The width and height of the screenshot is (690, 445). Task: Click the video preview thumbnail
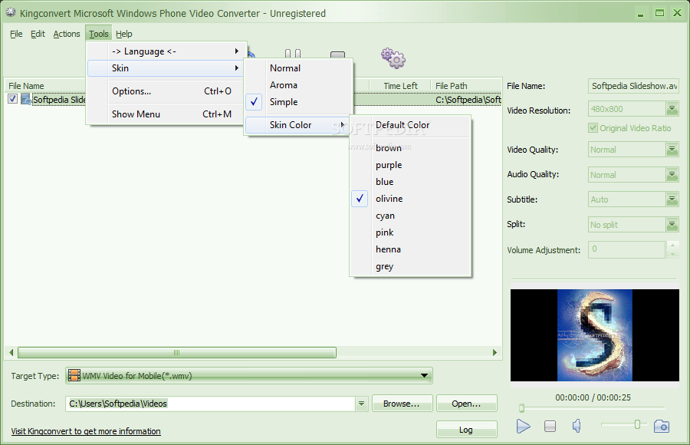(594, 335)
